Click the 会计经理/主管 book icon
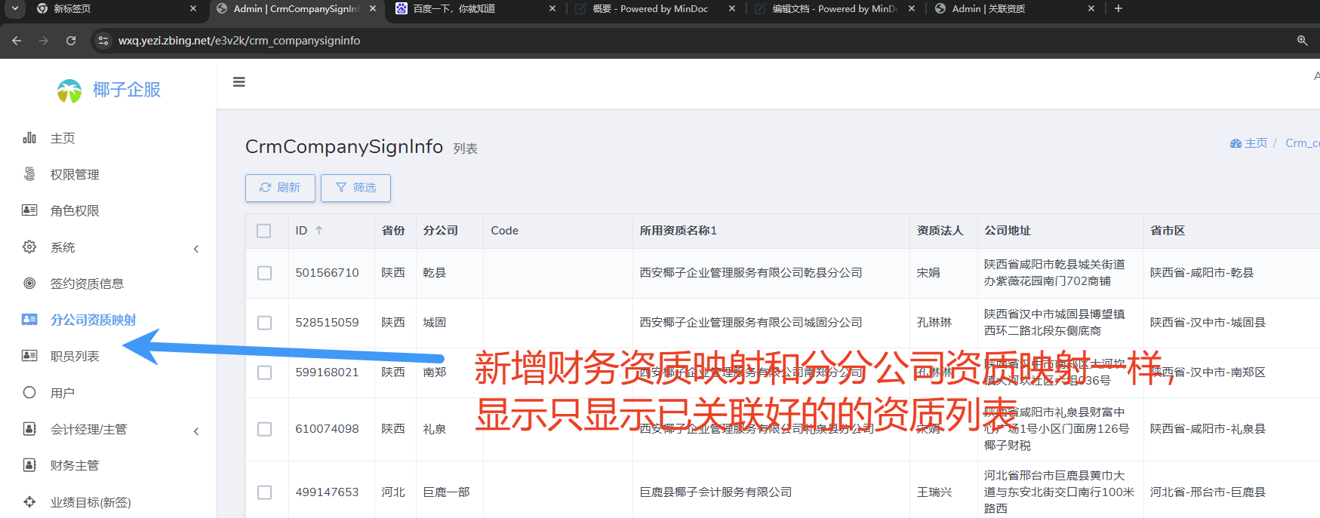Image resolution: width=1320 pixels, height=518 pixels. tap(29, 429)
